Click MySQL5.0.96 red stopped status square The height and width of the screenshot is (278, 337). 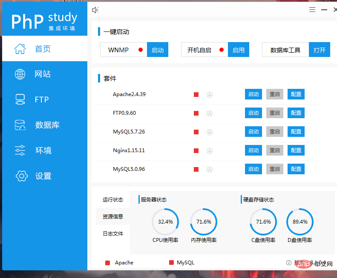tap(196, 170)
